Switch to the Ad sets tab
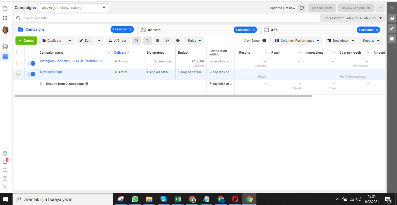Image resolution: width=397 pixels, height=205 pixels. point(154,30)
